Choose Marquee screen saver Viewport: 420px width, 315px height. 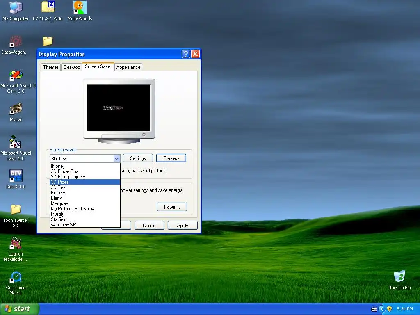[x=85, y=203]
